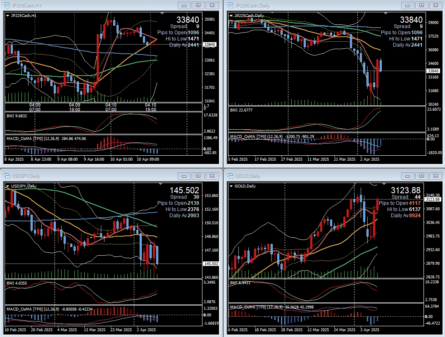The height and width of the screenshot is (337, 445).
Task: Click the 33840 price label on H1 price scale
Action: pos(210,45)
